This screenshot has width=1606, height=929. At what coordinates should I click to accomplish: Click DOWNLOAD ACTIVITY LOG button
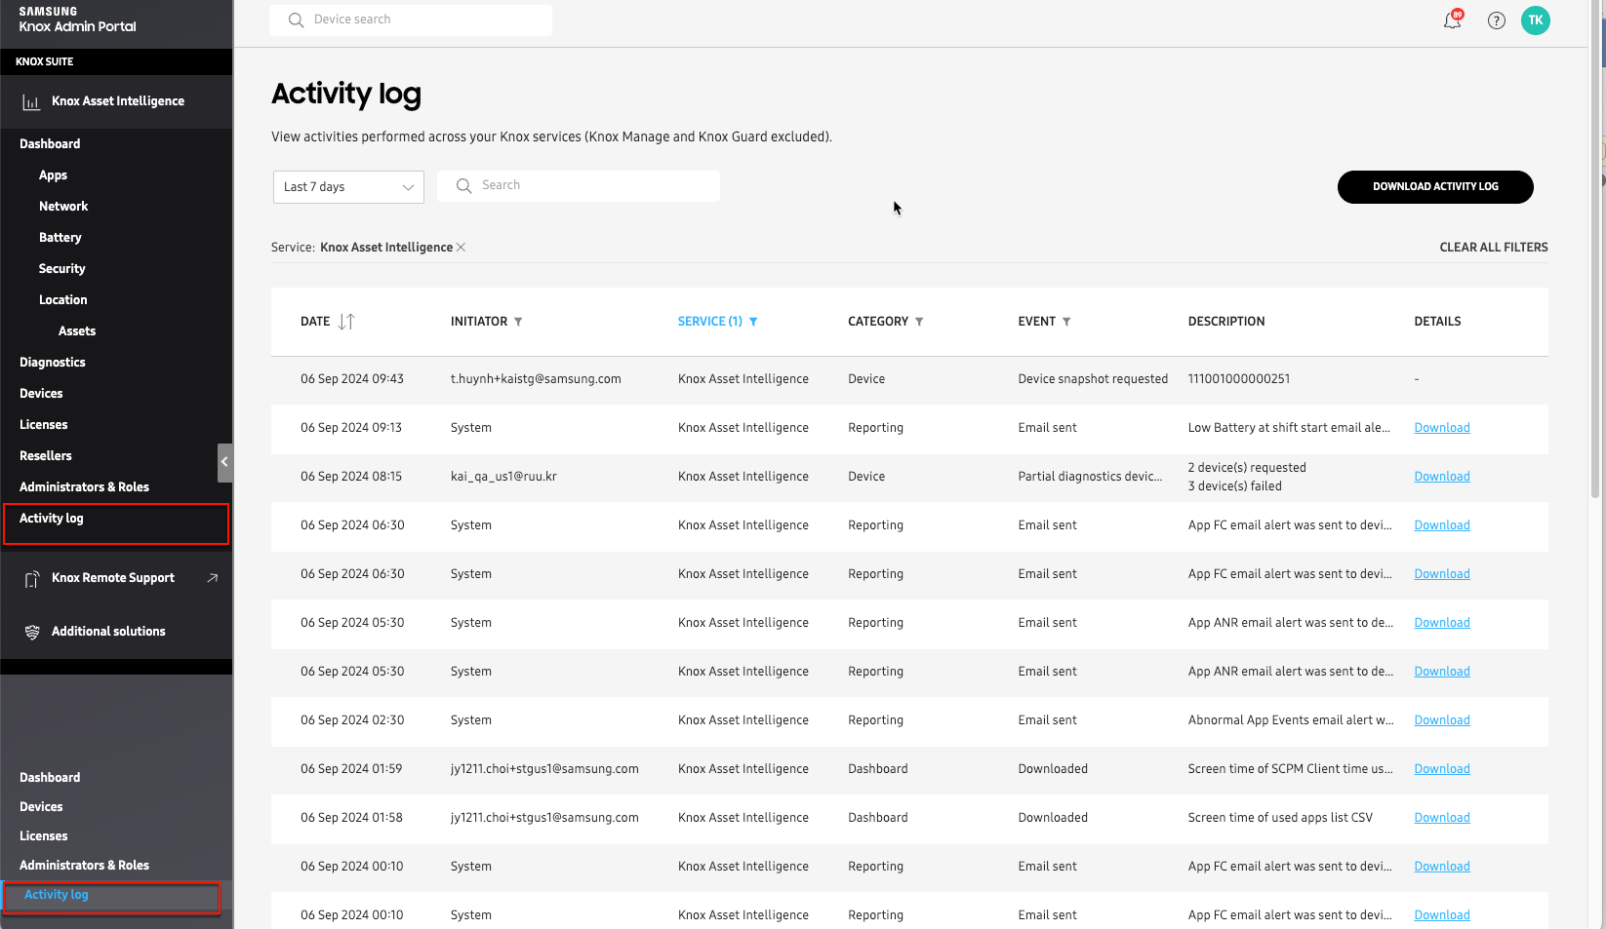coord(1435,187)
